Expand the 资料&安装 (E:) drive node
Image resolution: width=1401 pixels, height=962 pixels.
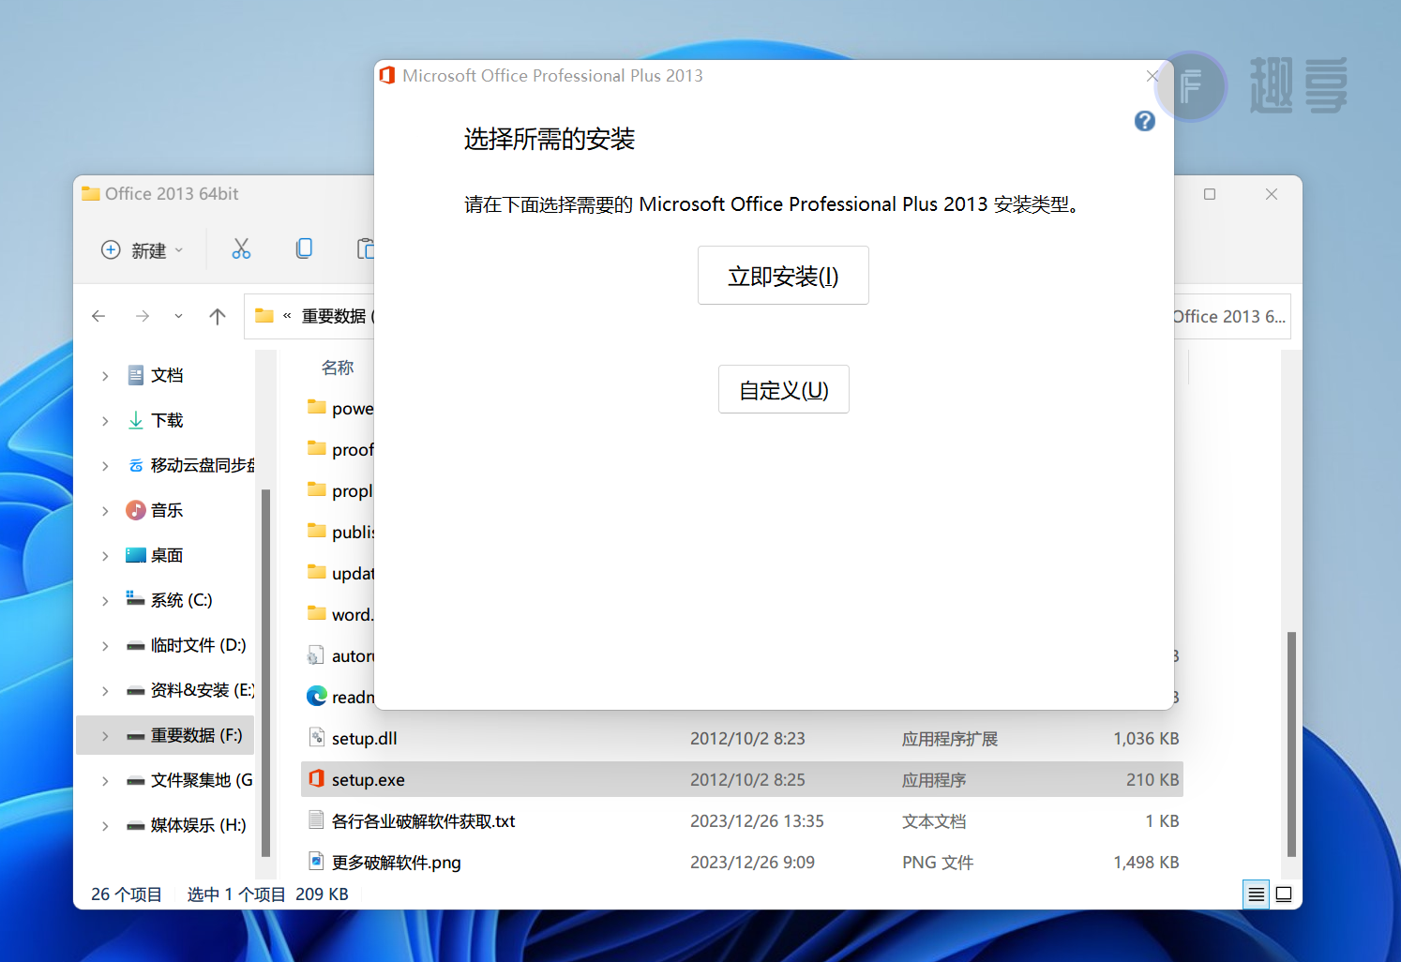coord(105,691)
